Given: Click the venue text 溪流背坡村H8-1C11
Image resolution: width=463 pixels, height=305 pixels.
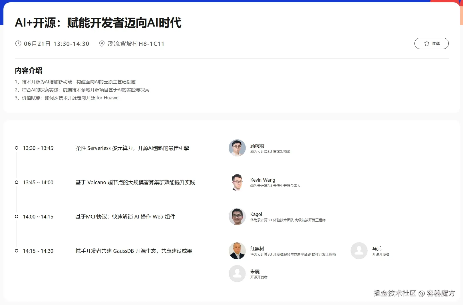Looking at the screenshot, I should 136,44.
